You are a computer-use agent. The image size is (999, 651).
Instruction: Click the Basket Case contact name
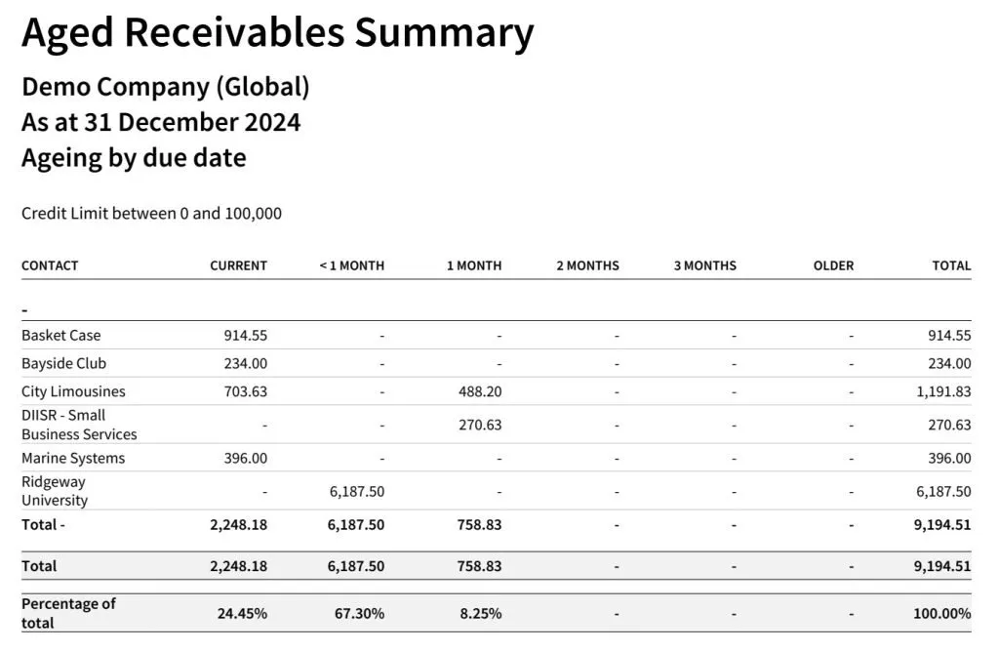coord(60,335)
